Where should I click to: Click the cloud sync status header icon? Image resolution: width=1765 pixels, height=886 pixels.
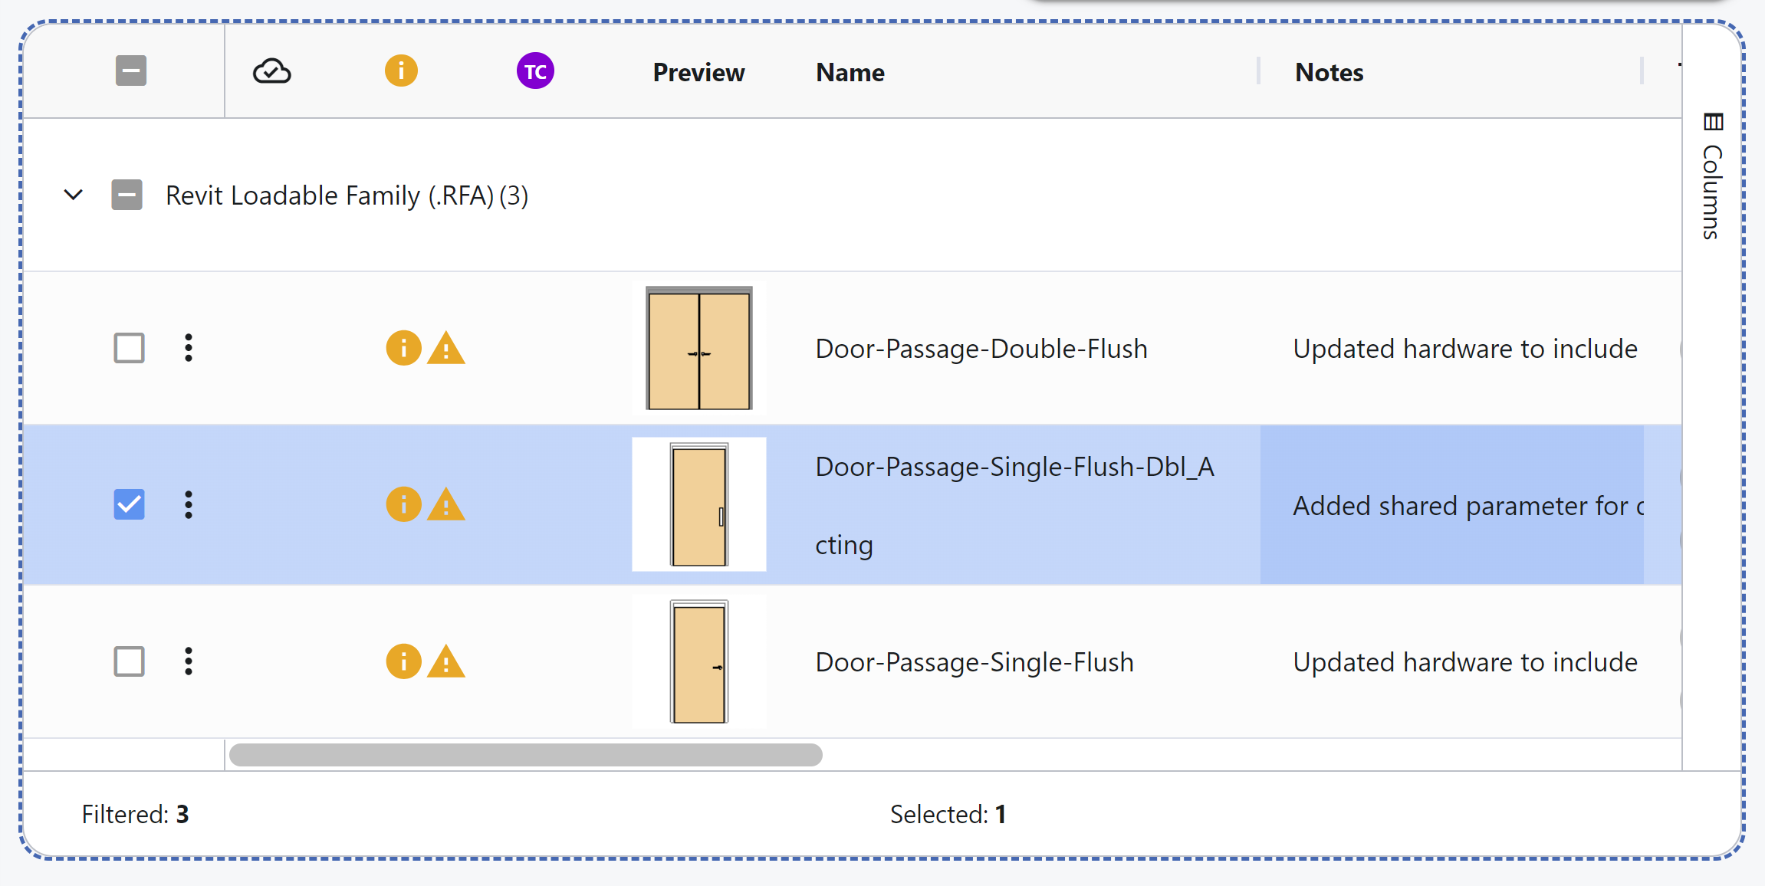click(x=271, y=71)
